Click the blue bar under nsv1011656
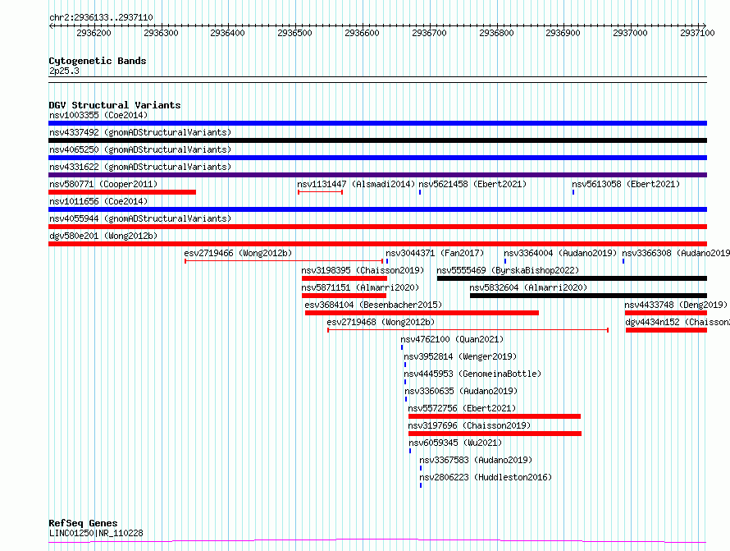This screenshot has width=730, height=551. pos(377,209)
